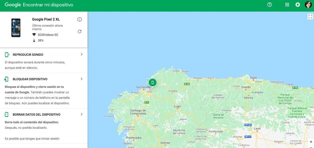Screen dimensions: 314x148
Task: Click La Coruña label on map
Action: [143, 87]
